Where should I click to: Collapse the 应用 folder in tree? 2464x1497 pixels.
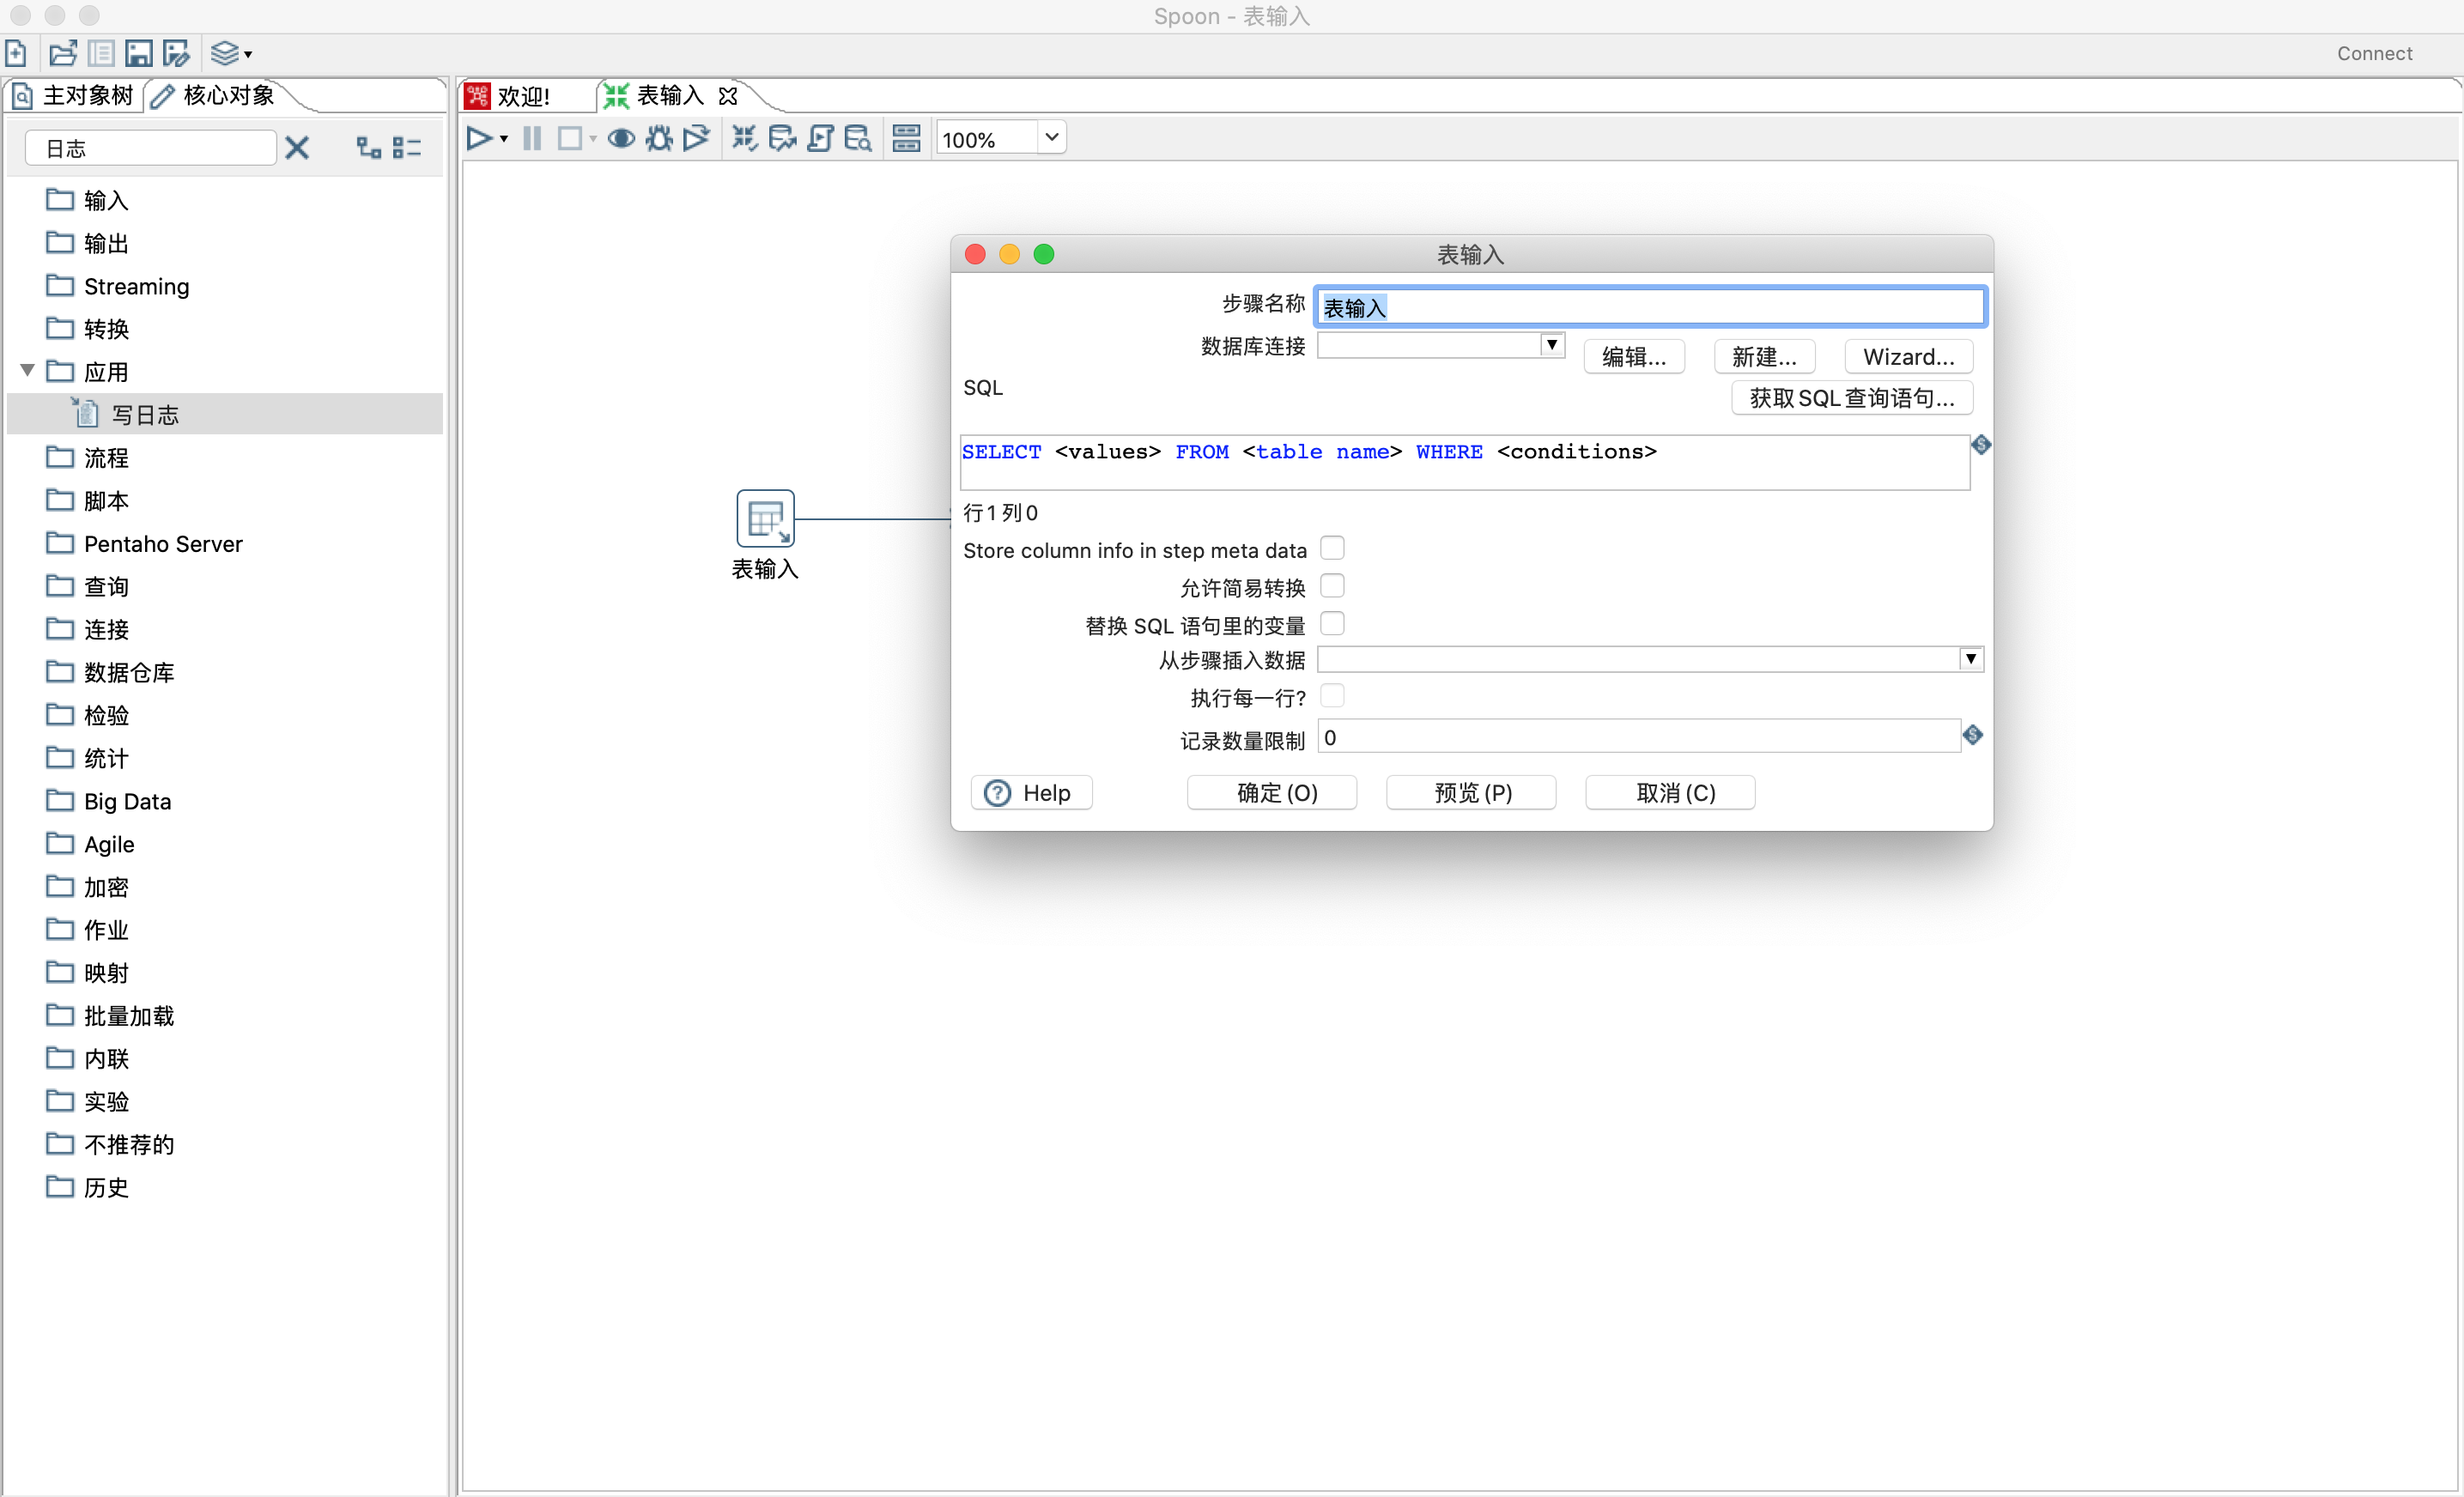(x=28, y=371)
